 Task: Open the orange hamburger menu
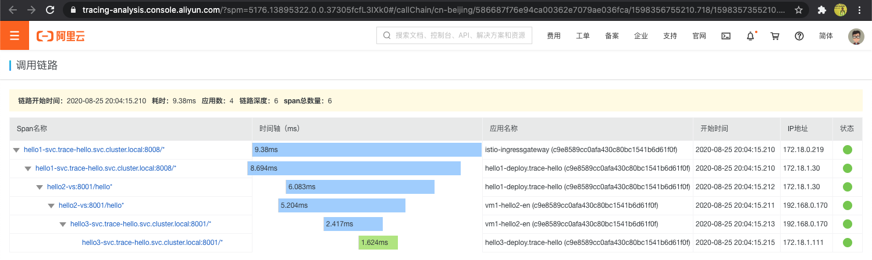coord(15,36)
